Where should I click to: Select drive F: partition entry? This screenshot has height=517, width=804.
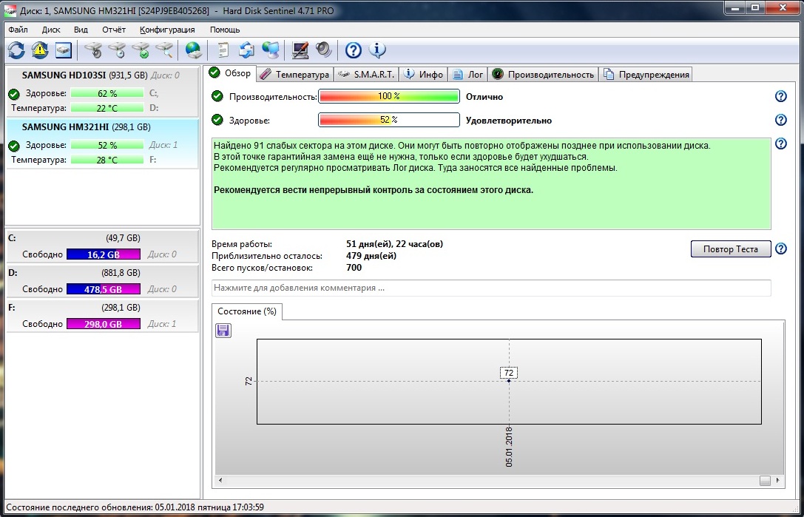click(x=101, y=316)
